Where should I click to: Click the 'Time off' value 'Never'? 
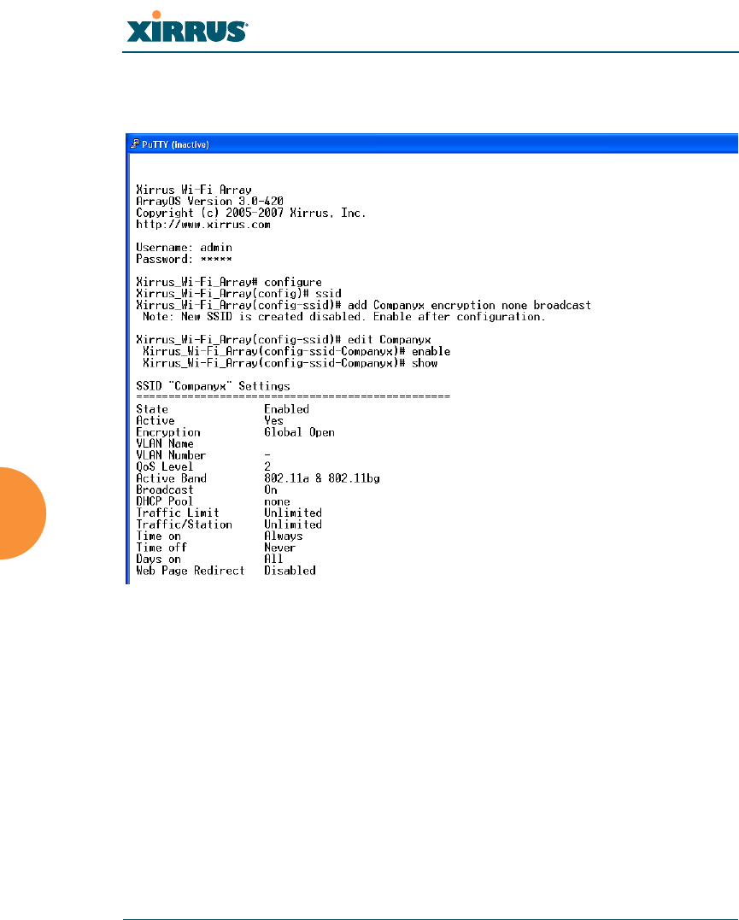[280, 548]
